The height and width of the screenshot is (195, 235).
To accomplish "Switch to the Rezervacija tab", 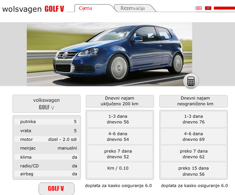I will coord(133,8).
